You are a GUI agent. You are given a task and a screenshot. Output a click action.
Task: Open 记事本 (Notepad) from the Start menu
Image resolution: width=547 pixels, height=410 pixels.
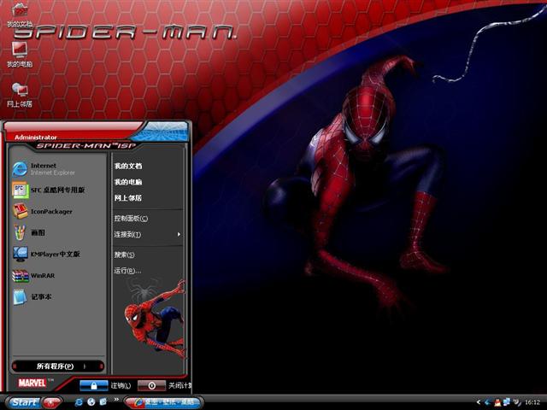(x=41, y=296)
